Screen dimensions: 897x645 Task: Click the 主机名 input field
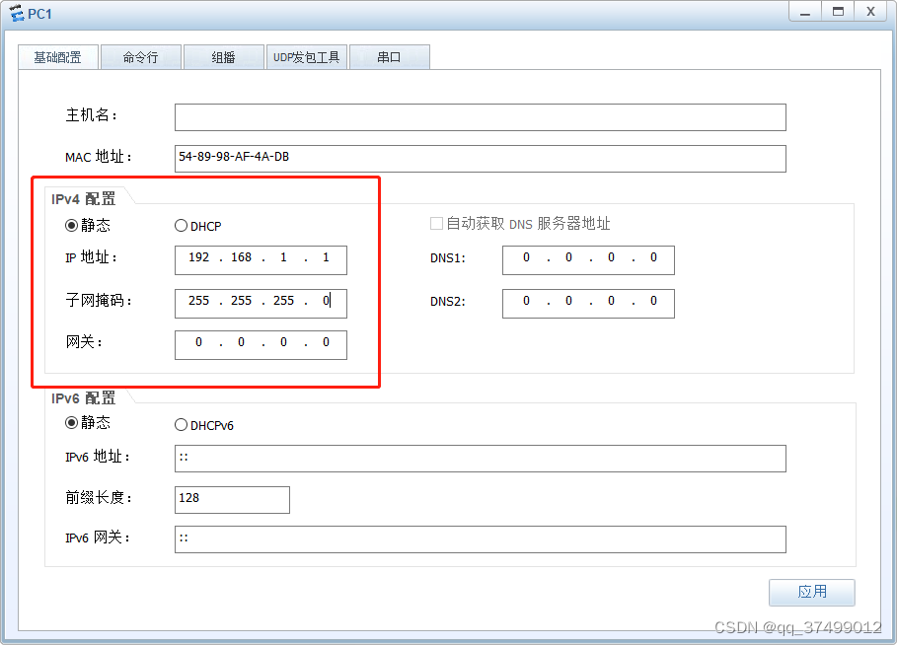tap(480, 117)
